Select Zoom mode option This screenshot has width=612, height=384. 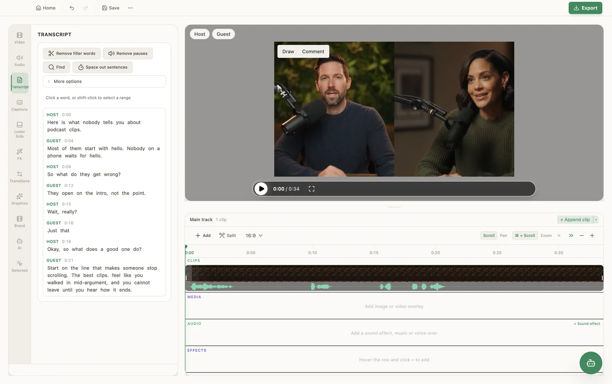(x=546, y=236)
